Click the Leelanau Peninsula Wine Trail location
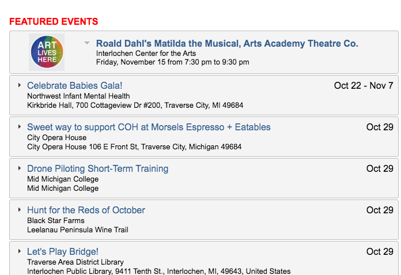The image size is (401, 275). 78,229
